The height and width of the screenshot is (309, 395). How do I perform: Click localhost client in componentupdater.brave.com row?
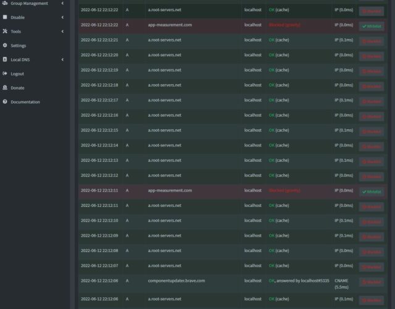252,281
